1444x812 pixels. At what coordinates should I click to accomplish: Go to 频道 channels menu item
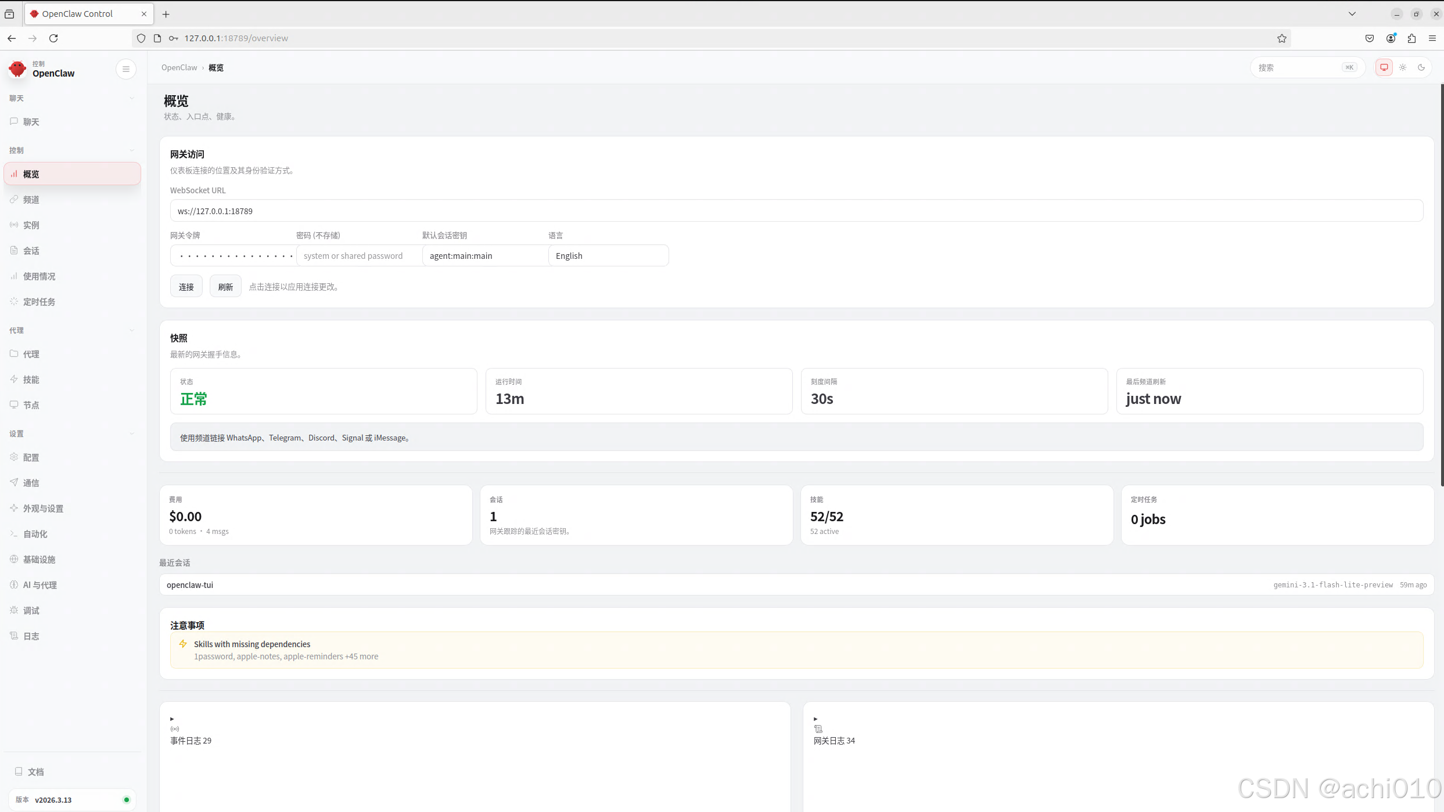[31, 200]
